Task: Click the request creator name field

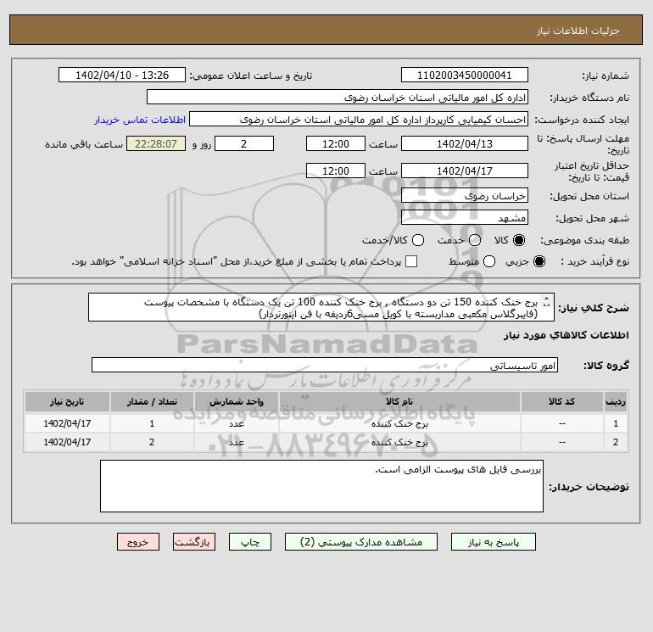Action: pos(359,119)
